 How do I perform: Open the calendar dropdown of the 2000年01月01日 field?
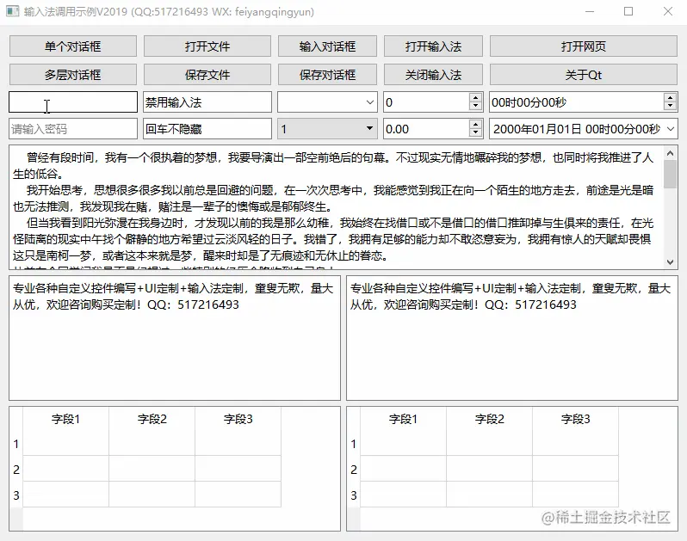pyautogui.click(x=671, y=129)
